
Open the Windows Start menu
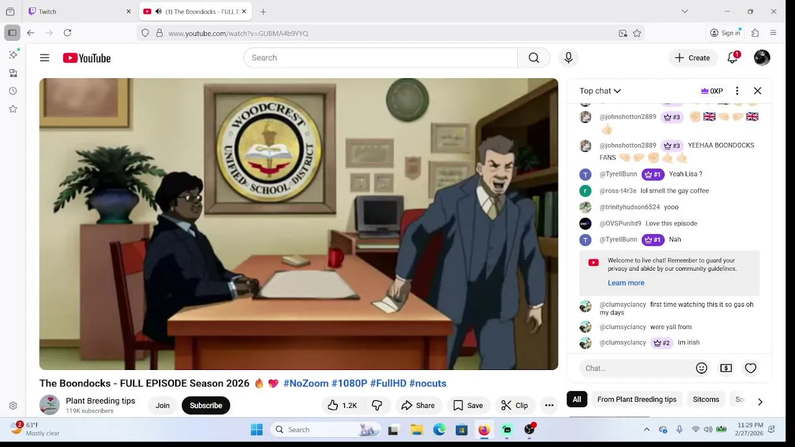pos(257,430)
